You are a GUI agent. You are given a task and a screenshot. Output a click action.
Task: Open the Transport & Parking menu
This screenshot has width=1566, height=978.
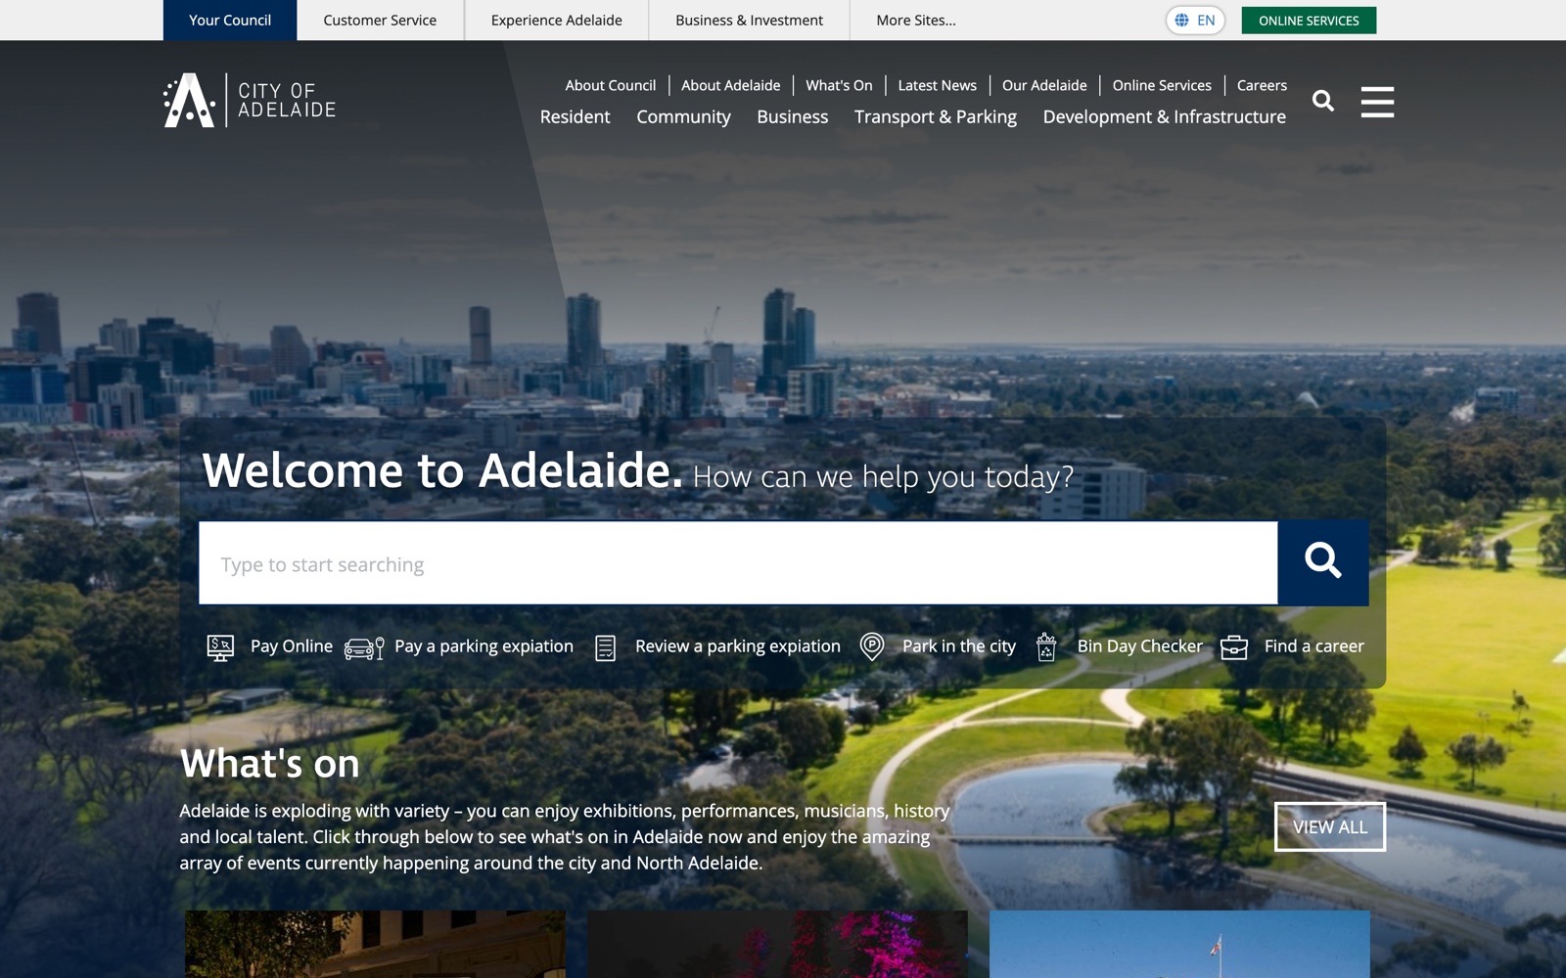coord(936,117)
